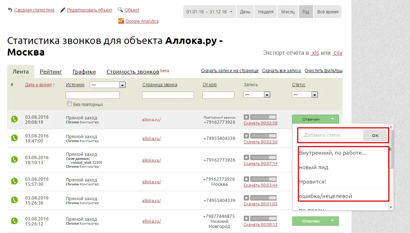Select the День period button
The image size is (410, 233).
tap(245, 12)
